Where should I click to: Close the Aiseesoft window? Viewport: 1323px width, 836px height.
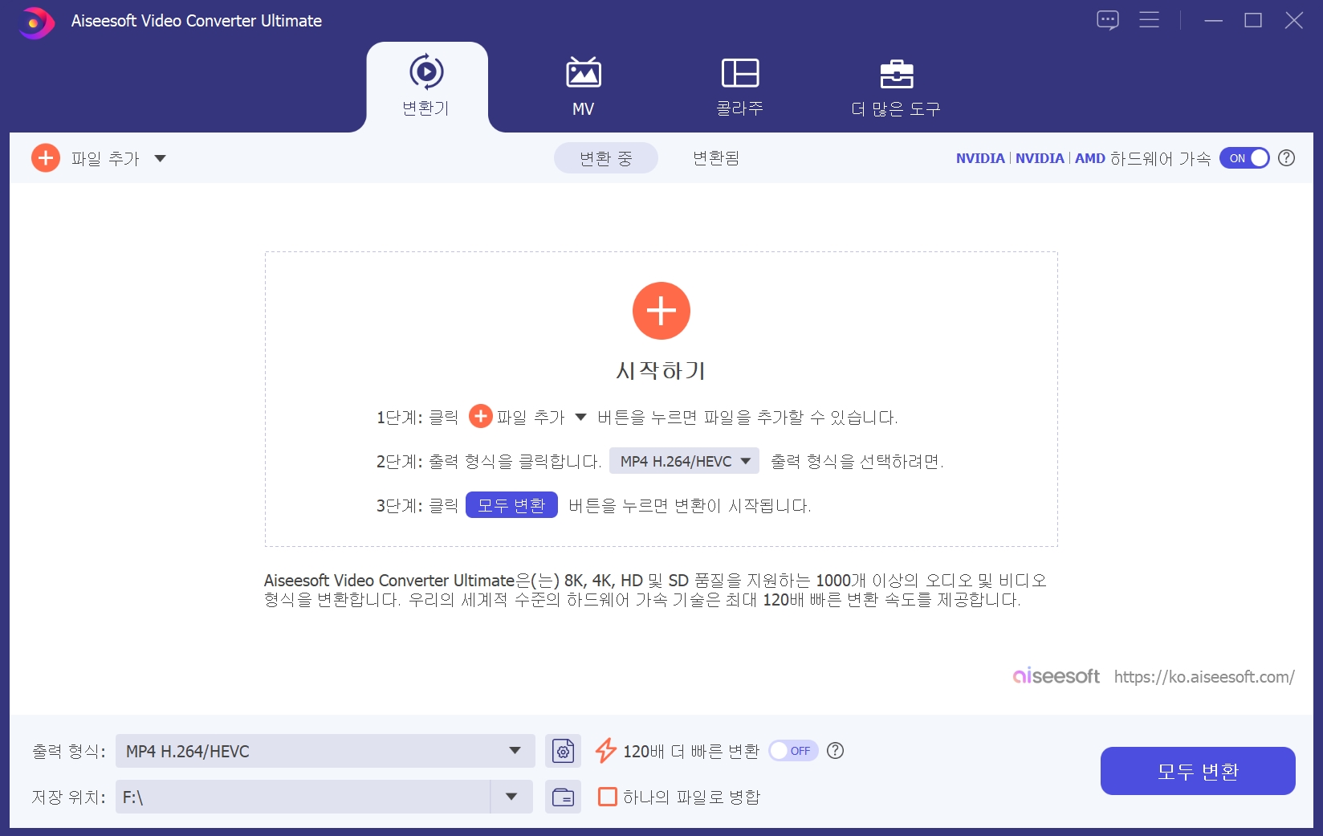point(1294,20)
